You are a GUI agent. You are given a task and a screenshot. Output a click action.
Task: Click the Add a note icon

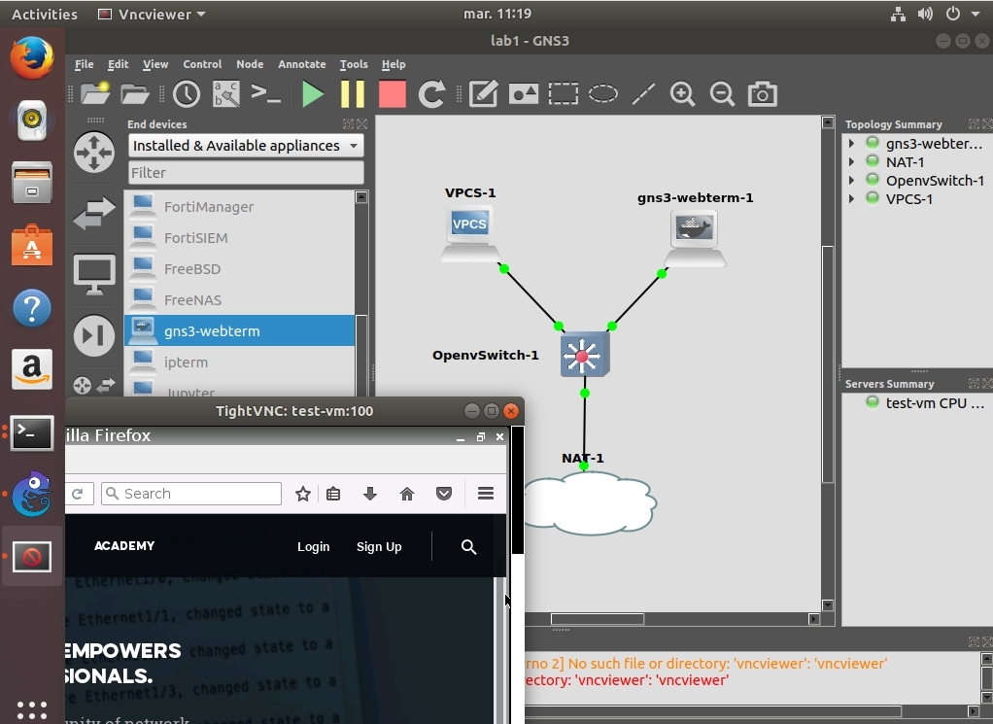[483, 93]
